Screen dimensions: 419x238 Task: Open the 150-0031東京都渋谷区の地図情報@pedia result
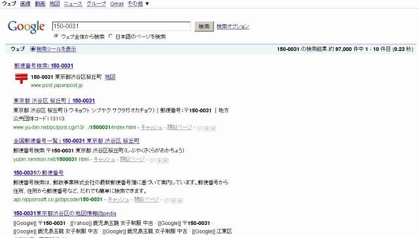[65, 213]
